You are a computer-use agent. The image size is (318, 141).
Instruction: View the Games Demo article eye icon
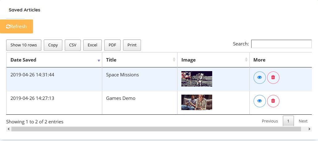click(x=259, y=101)
